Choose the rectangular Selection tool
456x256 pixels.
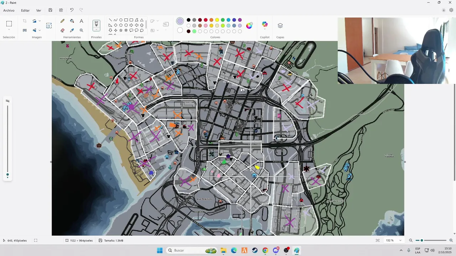(x=9, y=24)
